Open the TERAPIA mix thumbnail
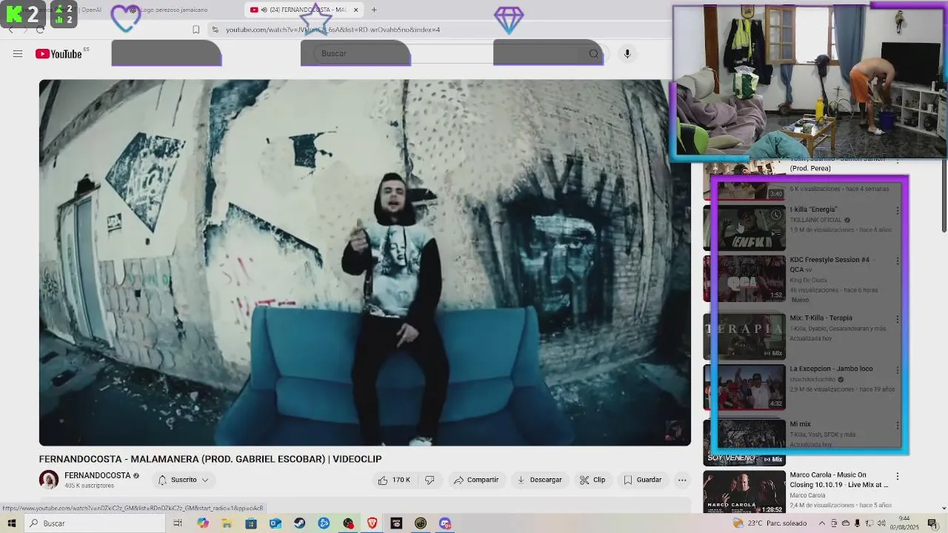 click(744, 336)
